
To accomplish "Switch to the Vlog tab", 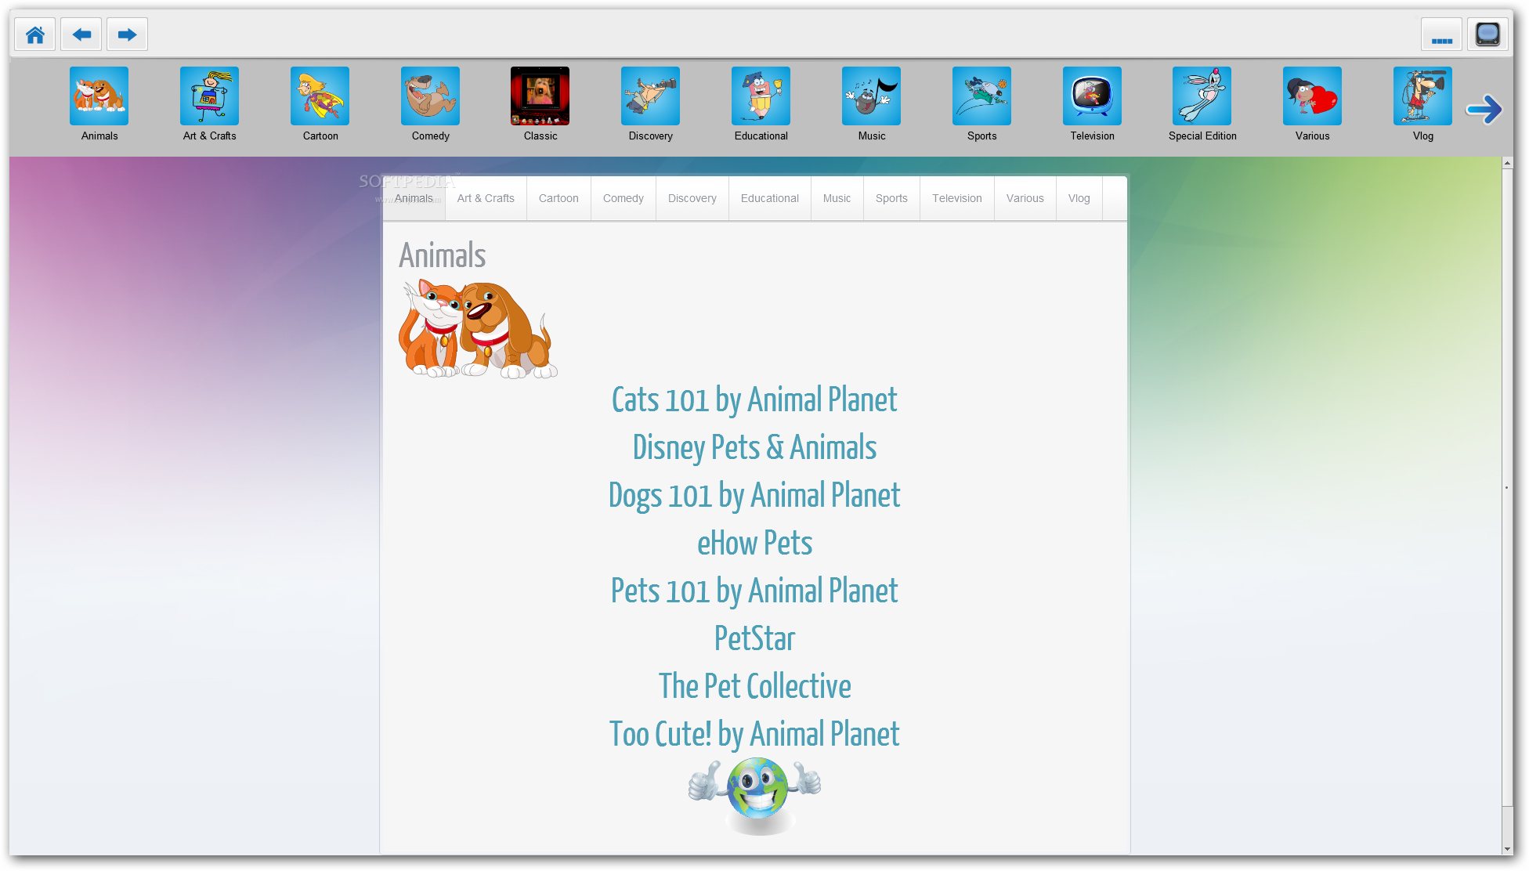I will point(1079,199).
